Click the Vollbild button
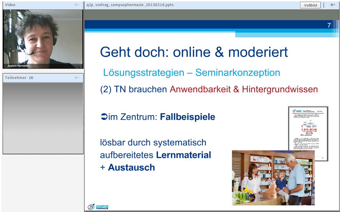This screenshot has height=212, width=340. coord(310,5)
